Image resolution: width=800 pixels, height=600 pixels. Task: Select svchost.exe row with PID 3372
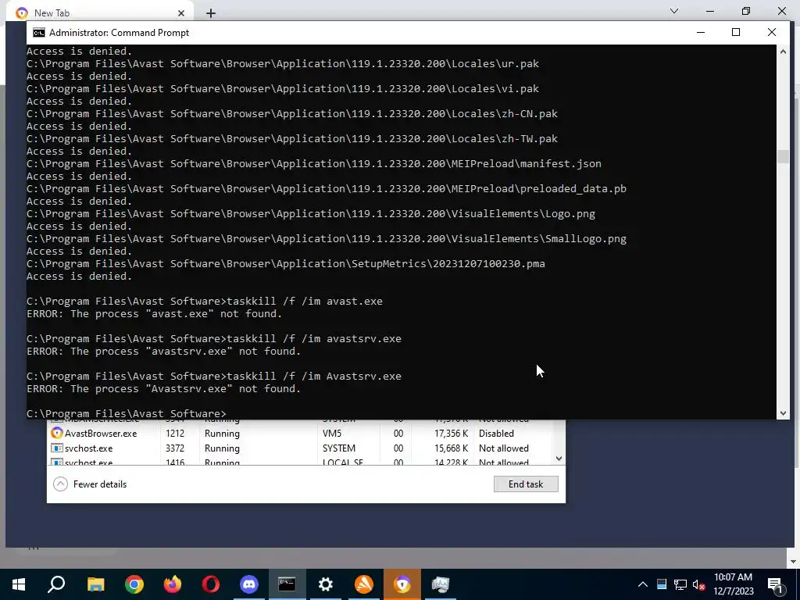click(x=301, y=448)
